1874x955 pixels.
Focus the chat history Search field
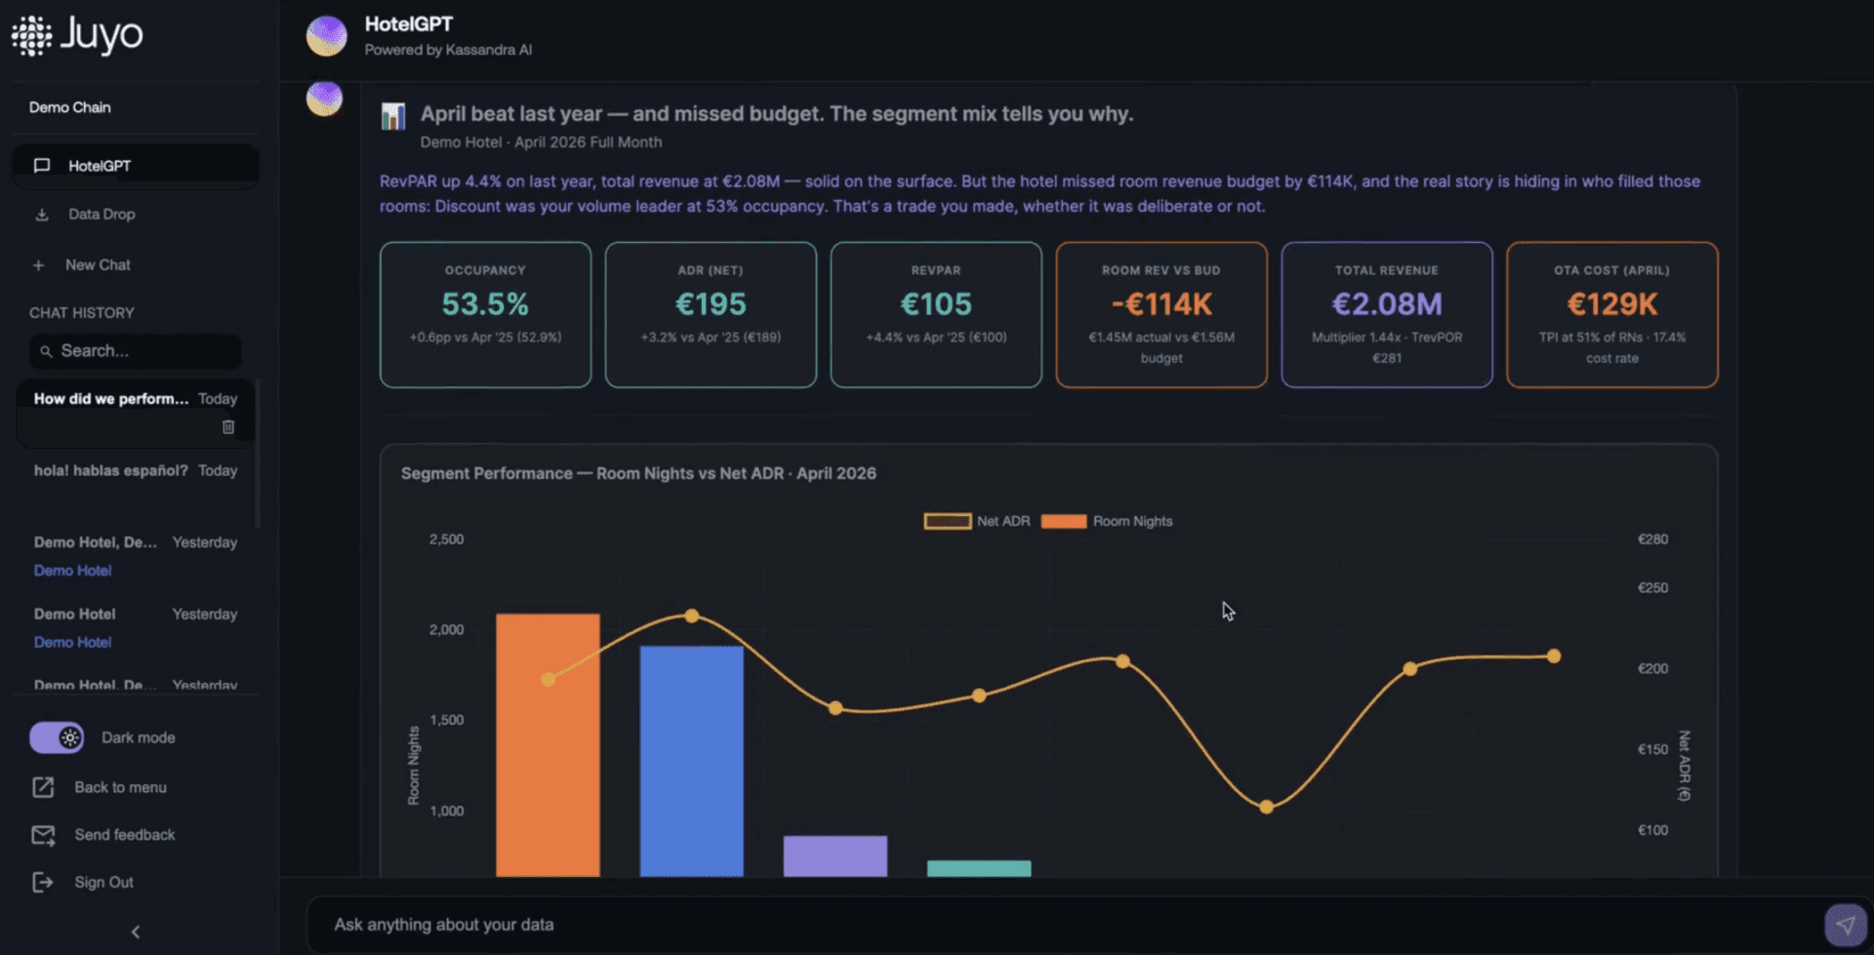click(136, 351)
